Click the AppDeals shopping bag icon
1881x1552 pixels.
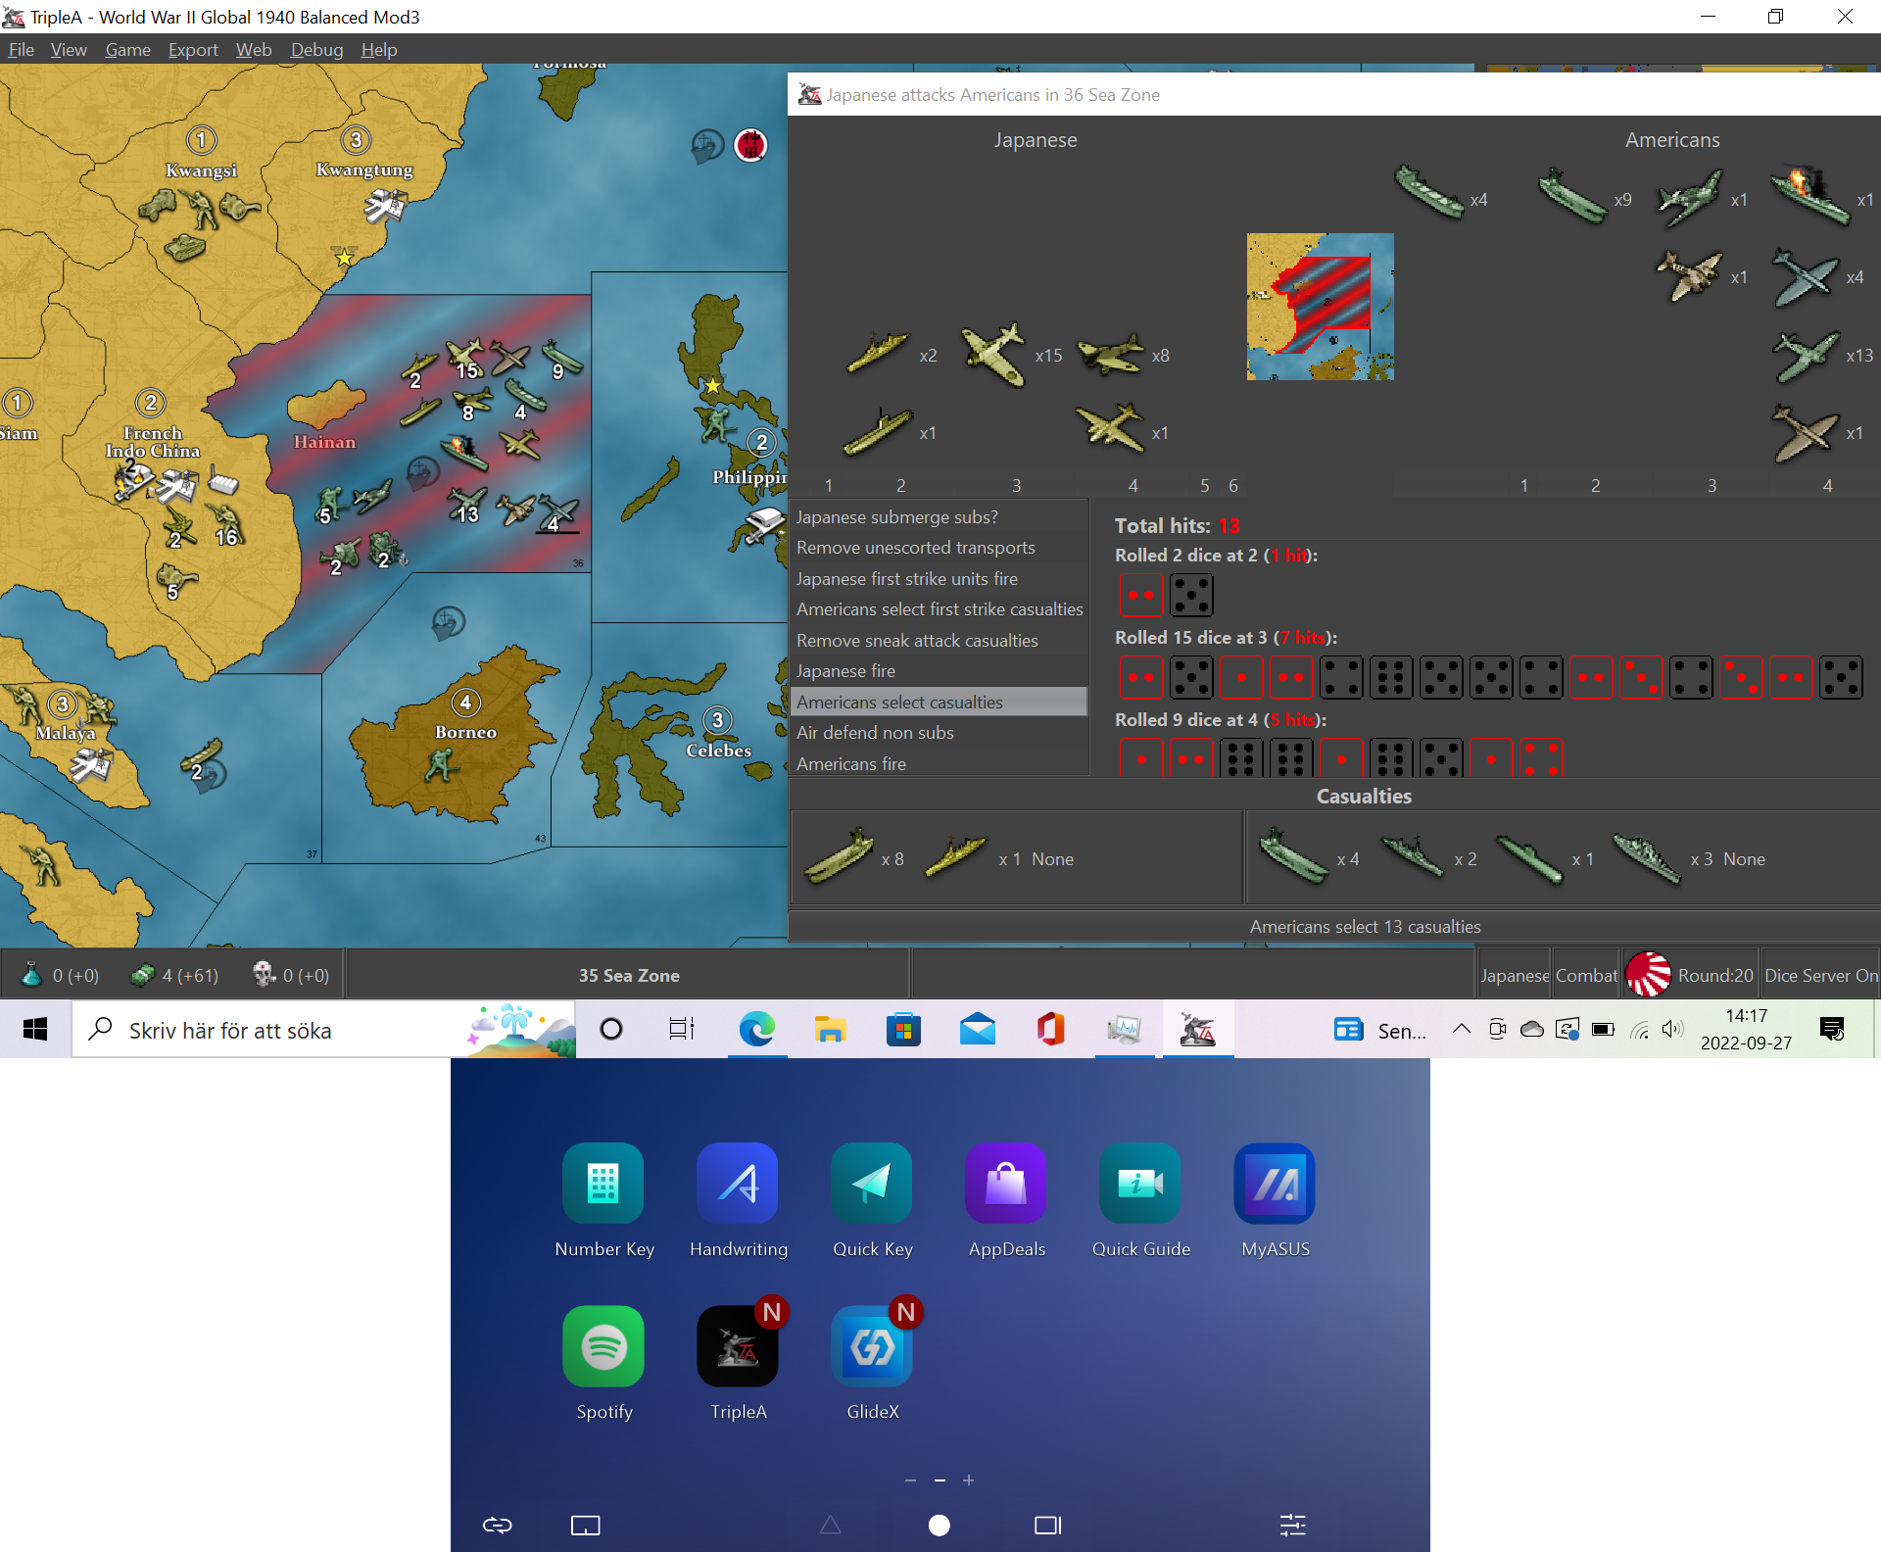tap(1006, 1184)
